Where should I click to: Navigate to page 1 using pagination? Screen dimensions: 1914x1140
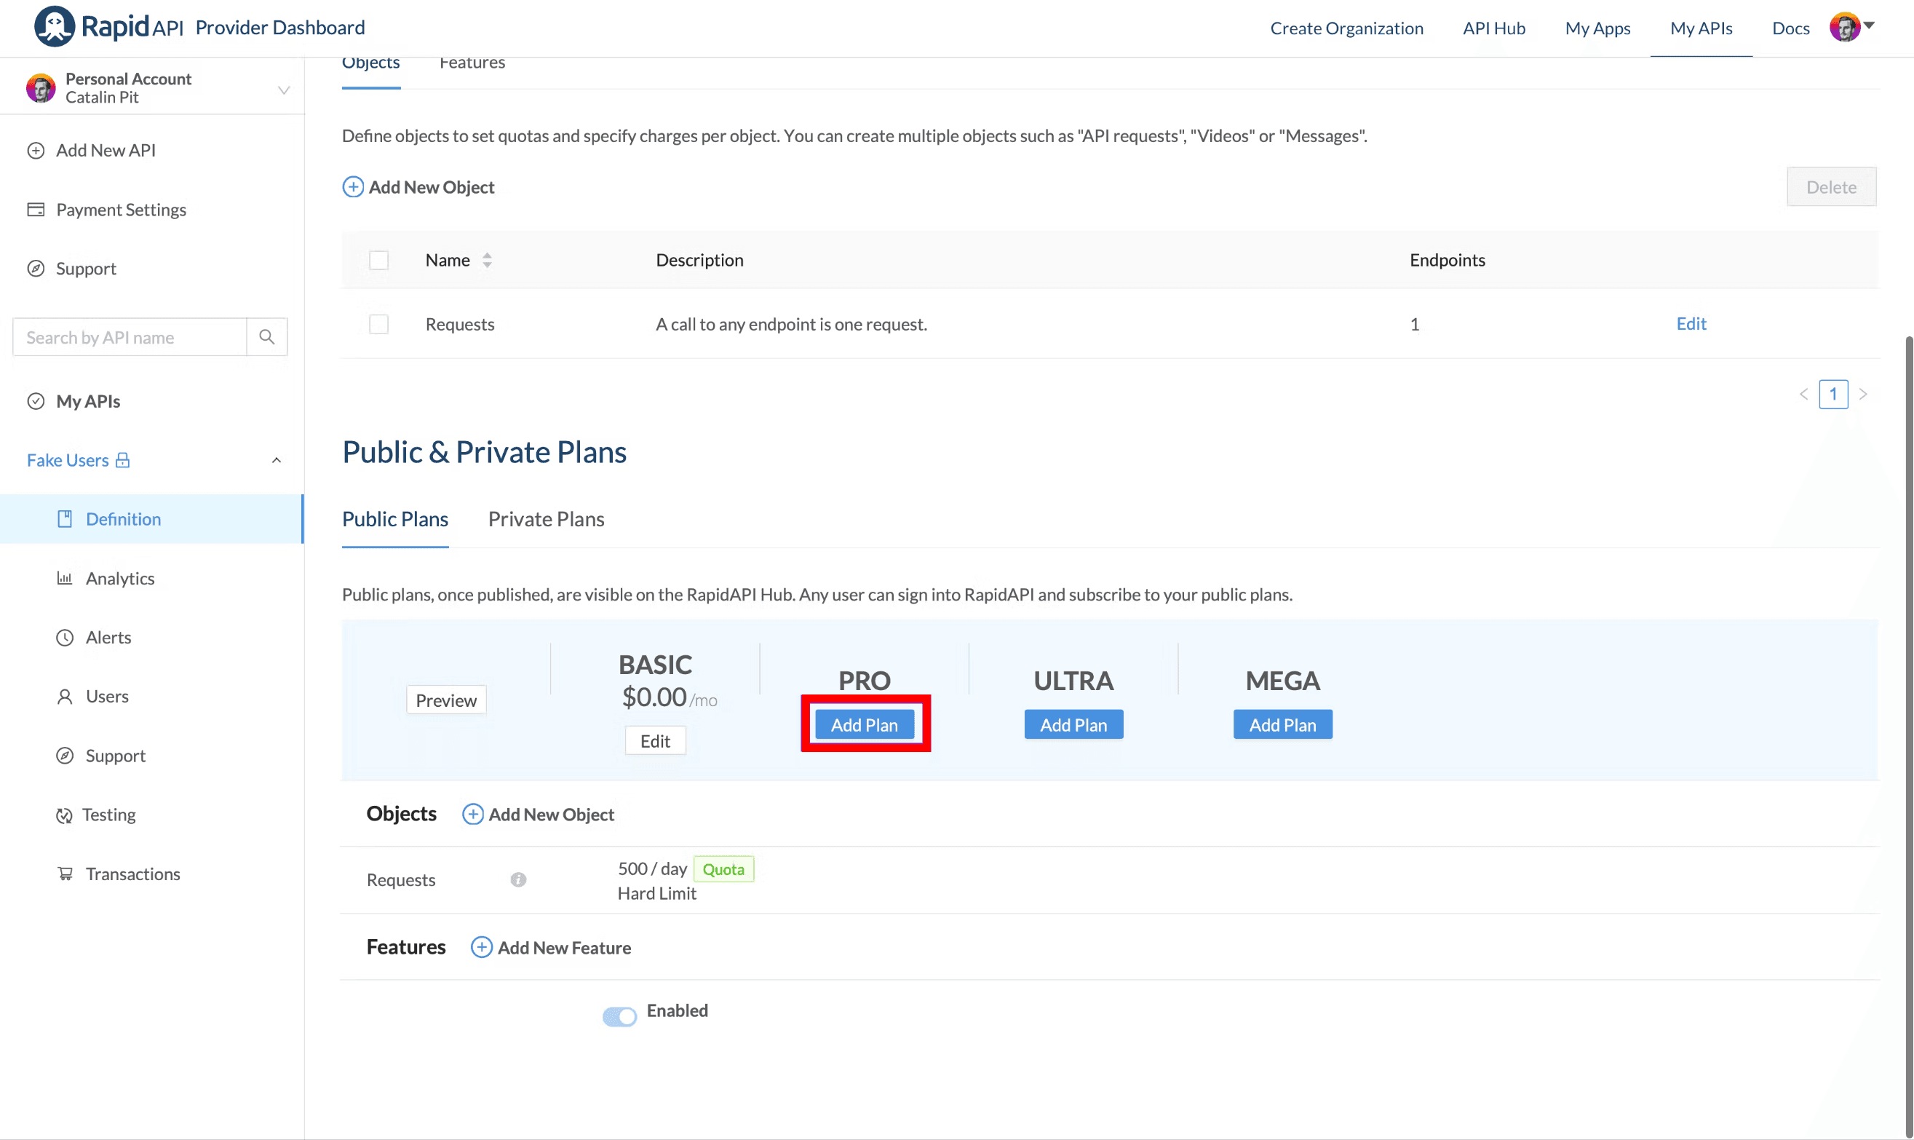click(x=1834, y=394)
